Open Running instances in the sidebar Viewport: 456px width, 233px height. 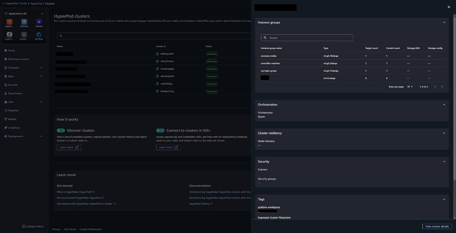(18, 59)
